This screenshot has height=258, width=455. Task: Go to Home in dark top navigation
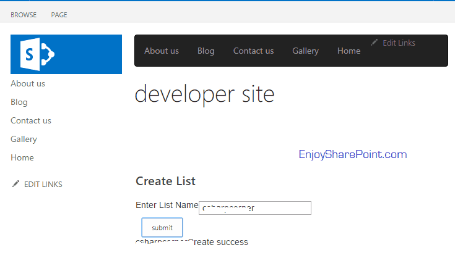coord(349,51)
